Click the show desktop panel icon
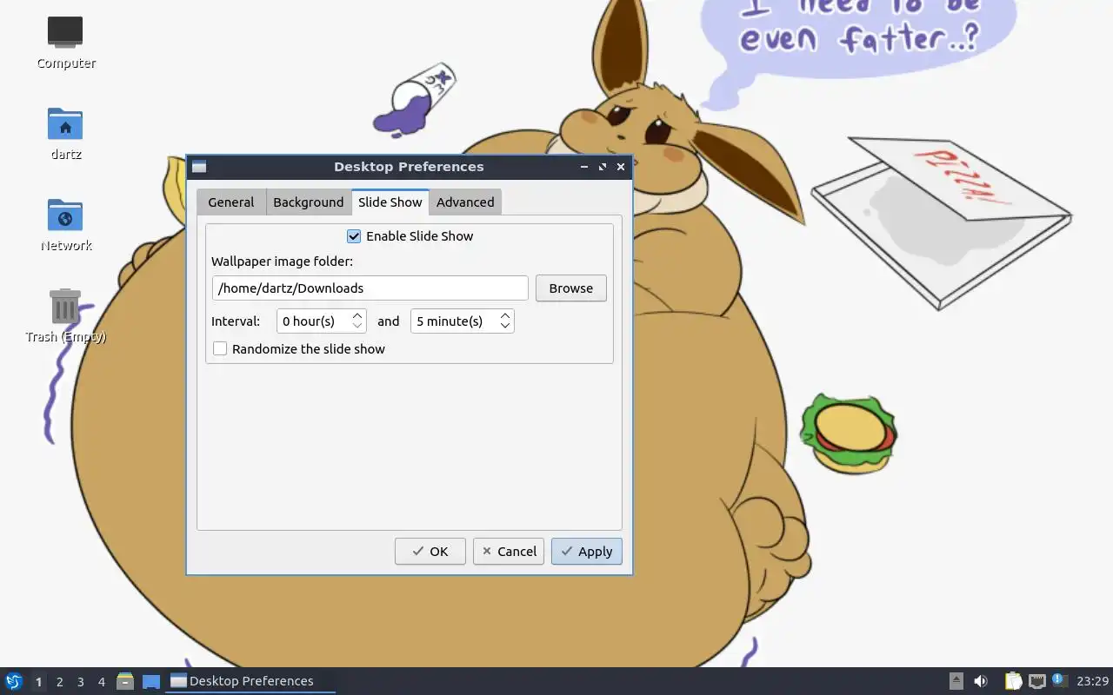The height and width of the screenshot is (695, 1113). click(x=151, y=681)
